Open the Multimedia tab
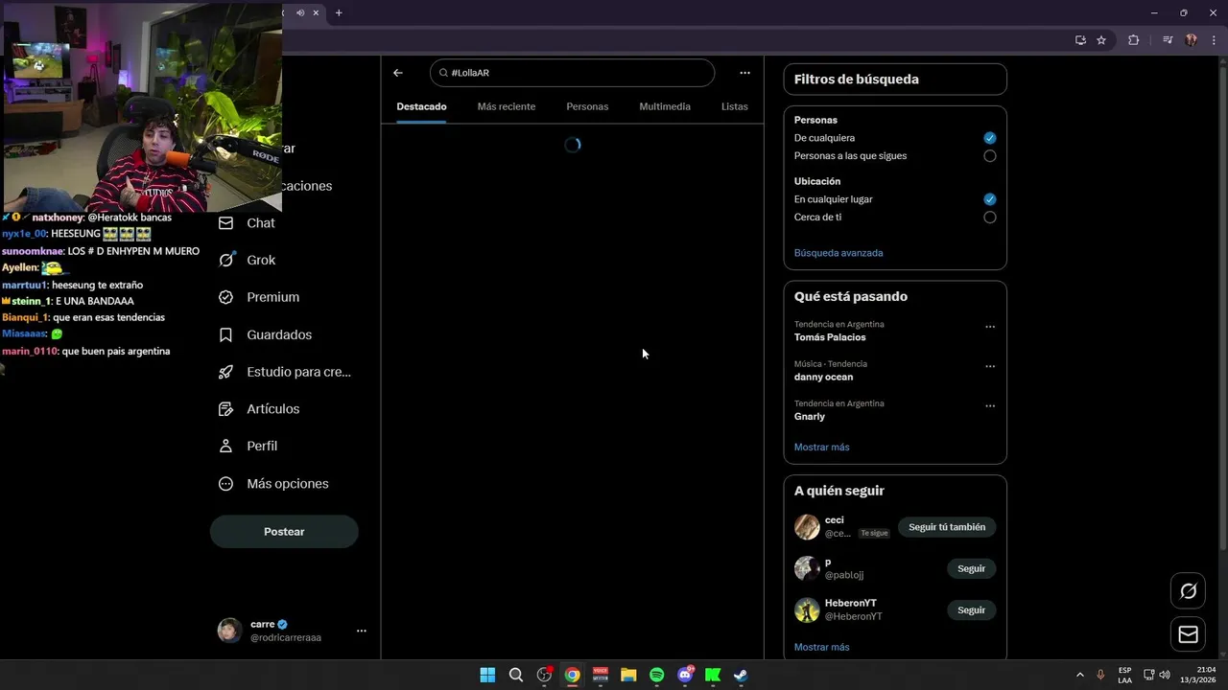 pyautogui.click(x=665, y=106)
